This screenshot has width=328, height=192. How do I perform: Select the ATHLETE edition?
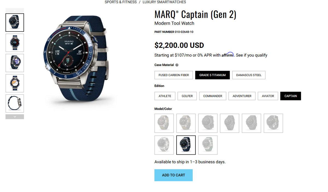[165, 96]
